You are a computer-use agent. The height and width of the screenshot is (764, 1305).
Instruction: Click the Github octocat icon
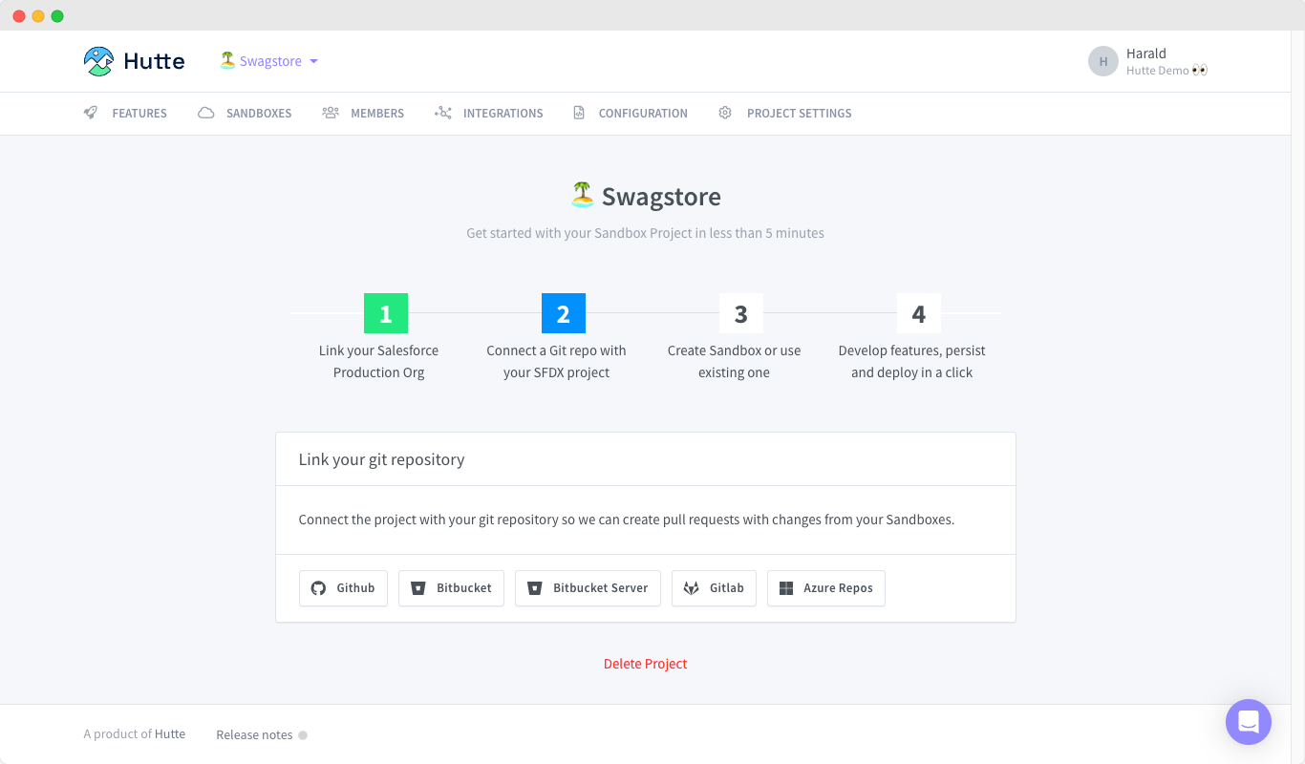(x=319, y=588)
